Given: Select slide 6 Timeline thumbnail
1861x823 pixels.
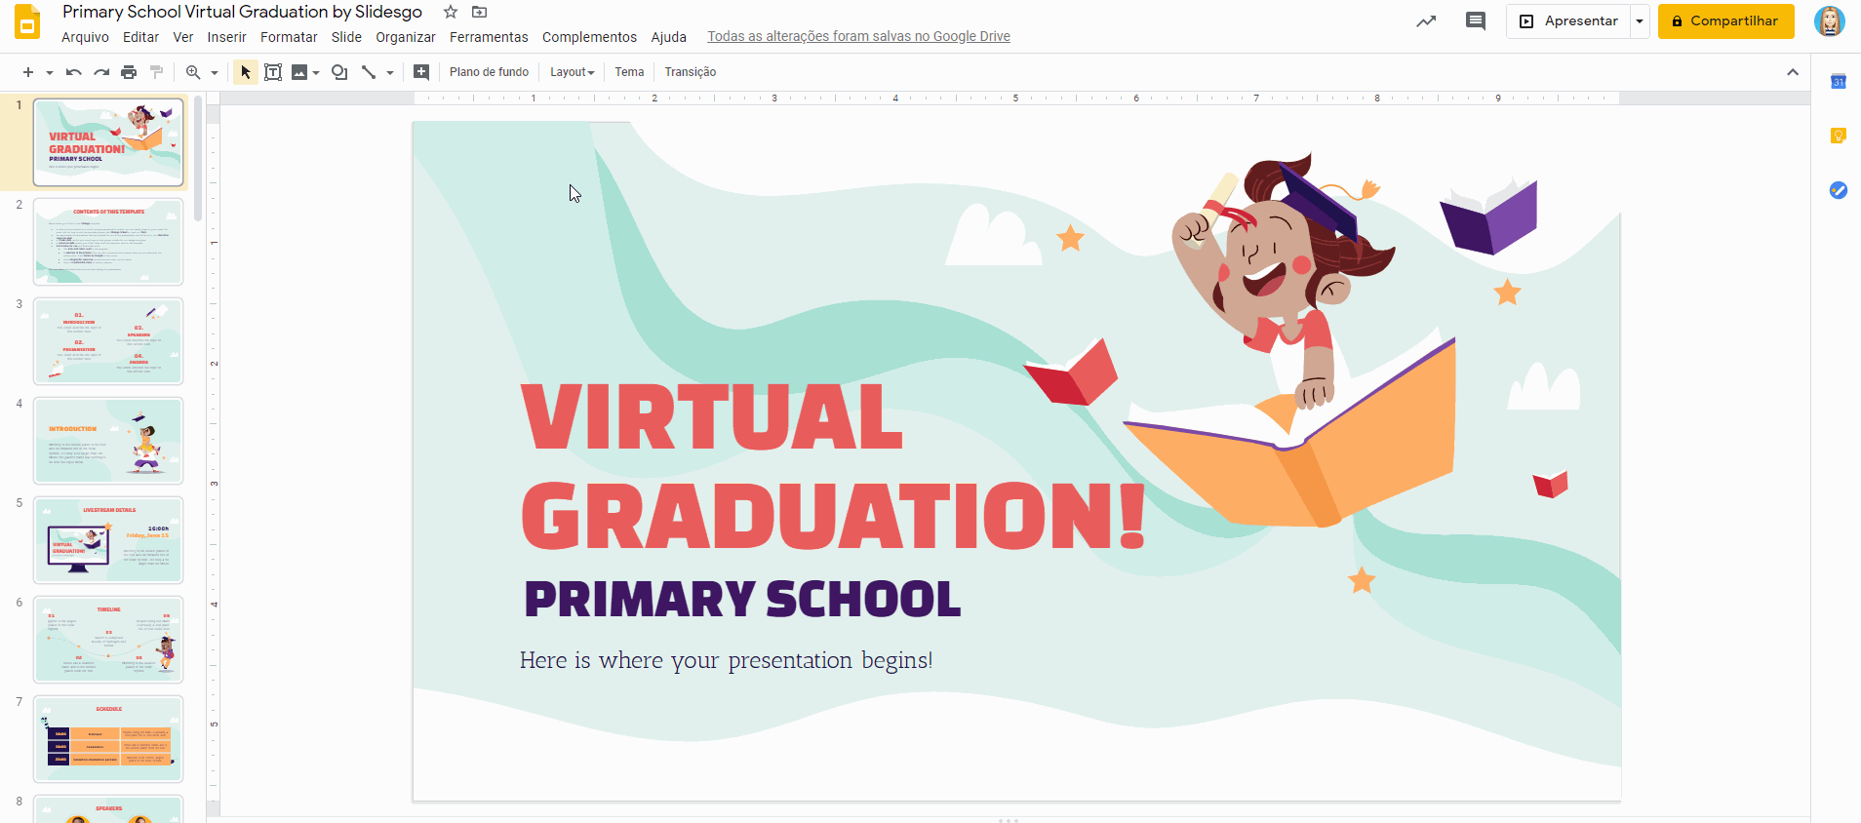Looking at the screenshot, I should [108, 640].
